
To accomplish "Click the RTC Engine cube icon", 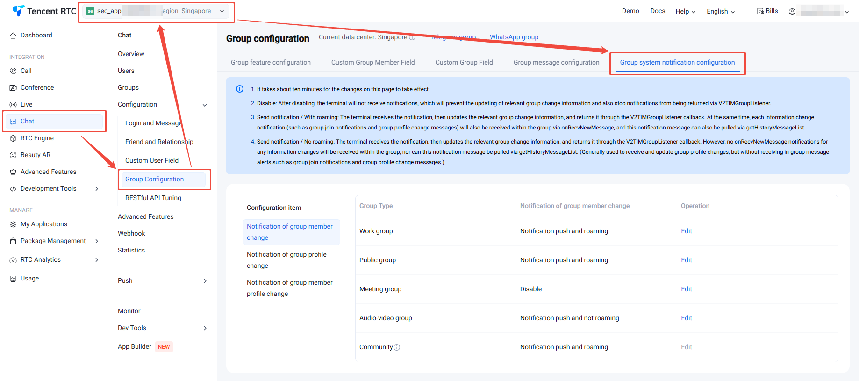I will (13, 138).
